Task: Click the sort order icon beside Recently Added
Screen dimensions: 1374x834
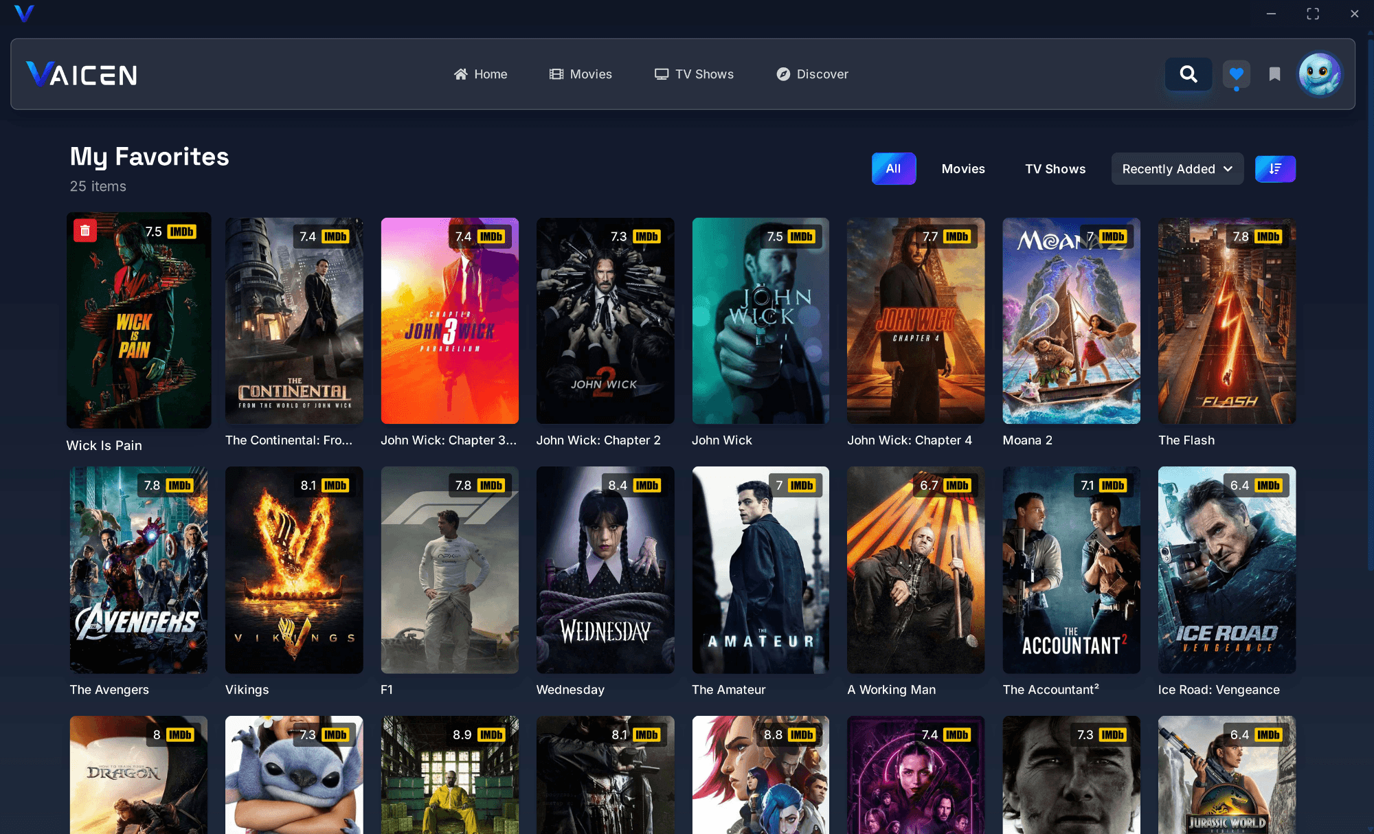Action: (1275, 168)
